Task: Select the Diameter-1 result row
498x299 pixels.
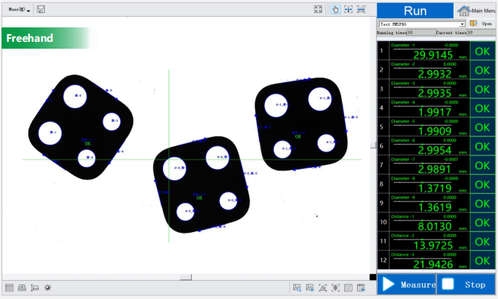Action: [x=436, y=51]
